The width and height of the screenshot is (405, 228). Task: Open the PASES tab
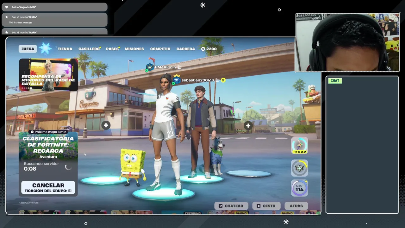point(112,49)
